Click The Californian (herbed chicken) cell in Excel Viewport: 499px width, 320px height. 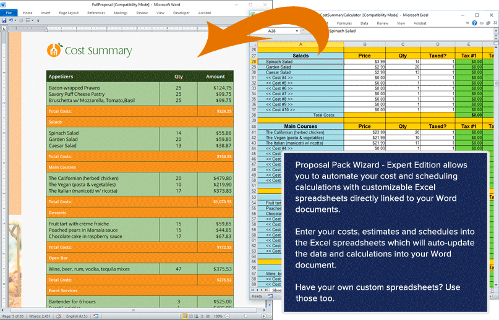click(301, 132)
